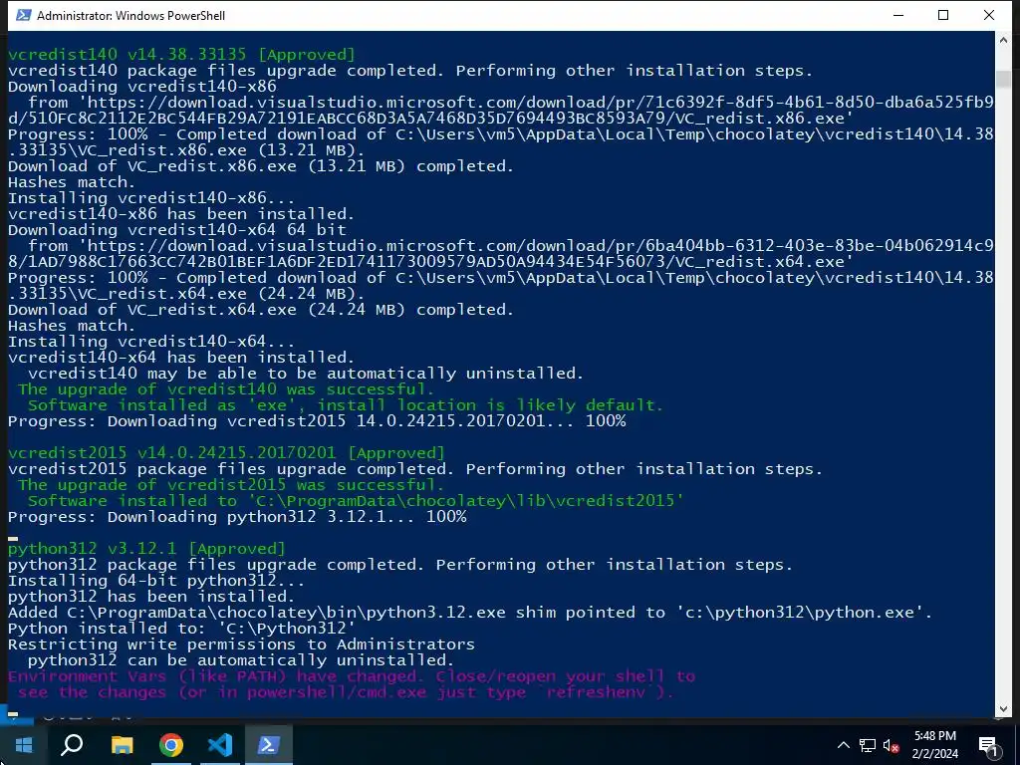Click 'Environment Vars (like PATH) have changed' warning
Viewport: 1020px width, 765px height.
[215, 676]
